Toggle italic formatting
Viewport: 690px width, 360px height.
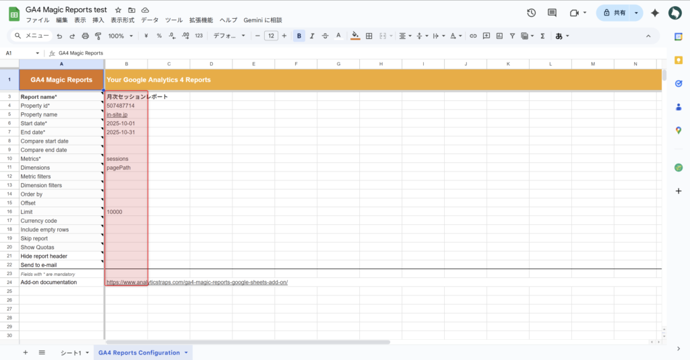tap(313, 36)
